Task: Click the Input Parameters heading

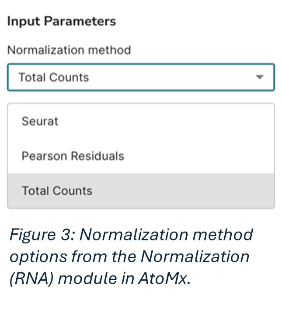Action: (x=61, y=21)
